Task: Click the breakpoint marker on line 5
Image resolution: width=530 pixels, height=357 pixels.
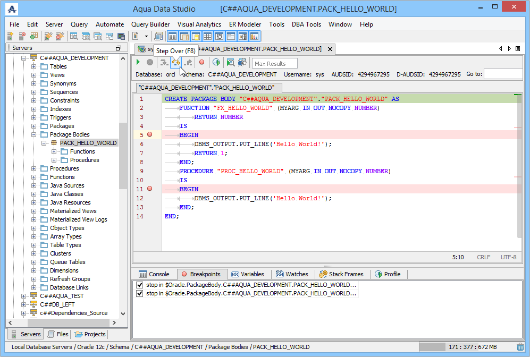Action: pyautogui.click(x=149, y=135)
